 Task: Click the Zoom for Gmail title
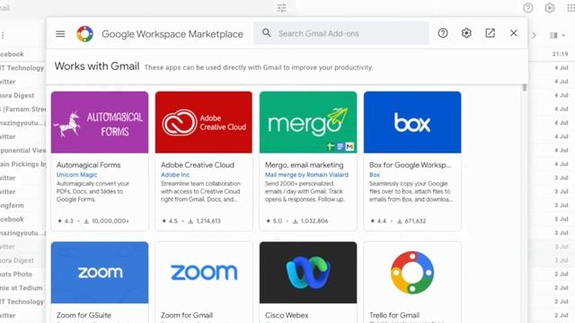point(187,315)
